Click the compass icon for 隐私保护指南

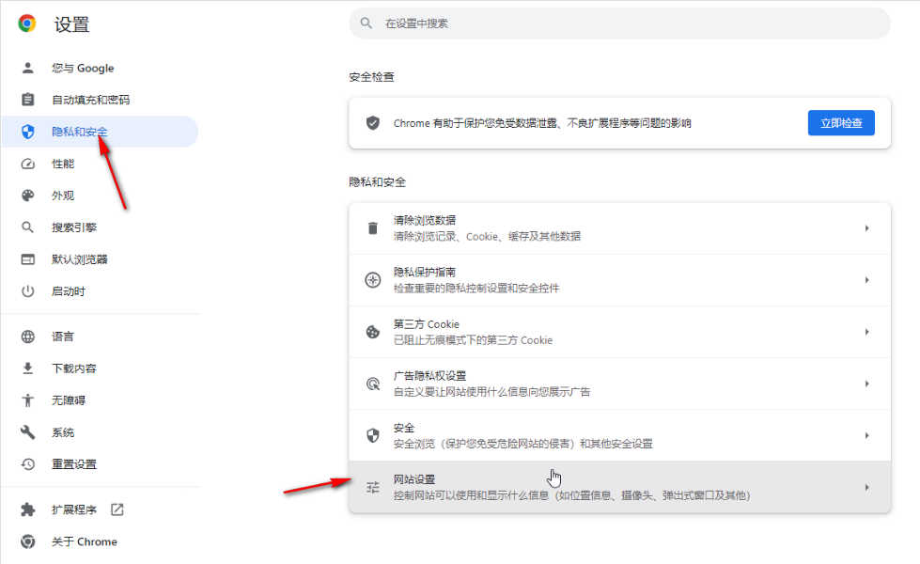372,280
